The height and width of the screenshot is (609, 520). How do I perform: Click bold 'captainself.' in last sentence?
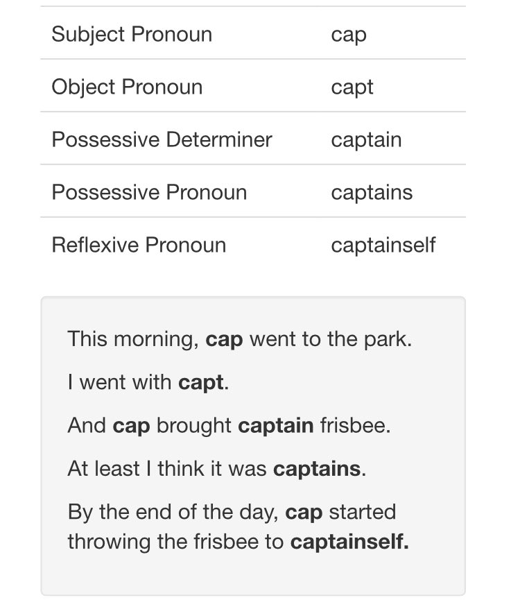(x=349, y=542)
